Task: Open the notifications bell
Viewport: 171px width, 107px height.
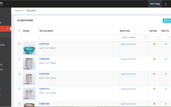Action: coord(166,4)
